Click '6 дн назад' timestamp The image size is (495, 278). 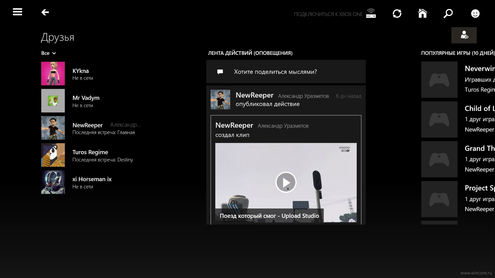coord(349,96)
